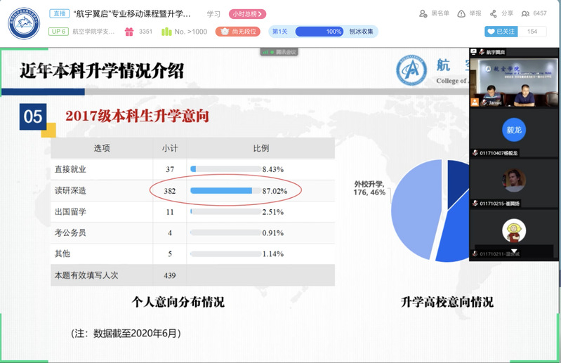561x363 pixels.
Task: Click the 直播 live badge
Action: pyautogui.click(x=58, y=13)
